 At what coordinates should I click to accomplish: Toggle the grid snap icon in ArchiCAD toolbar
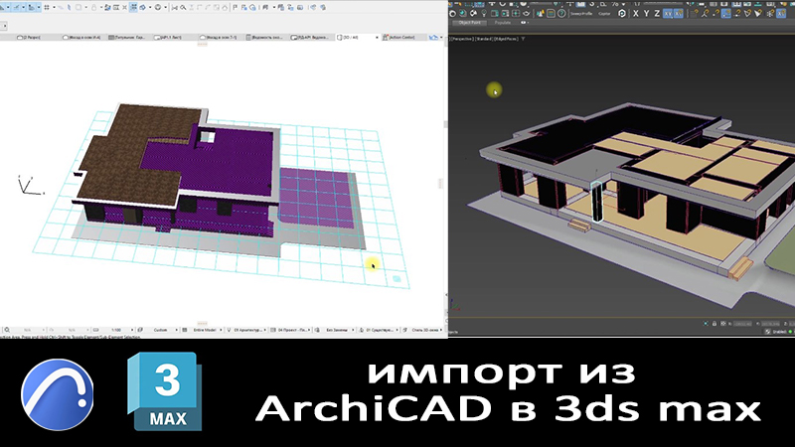[x=47, y=8]
